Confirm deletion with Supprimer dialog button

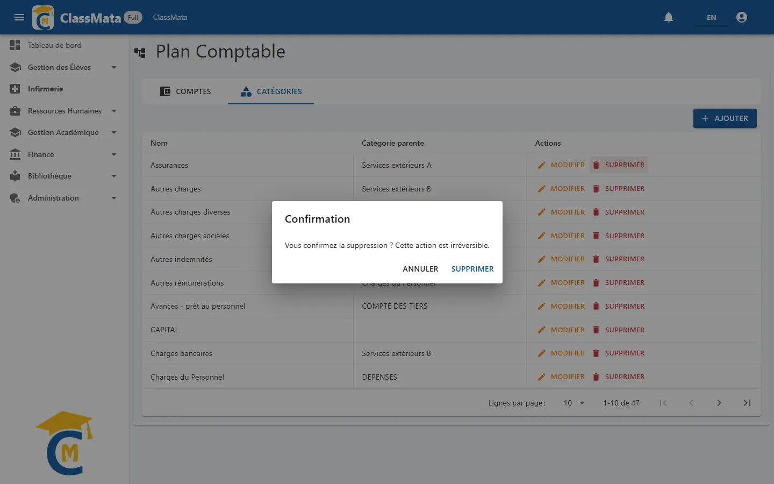(472, 269)
